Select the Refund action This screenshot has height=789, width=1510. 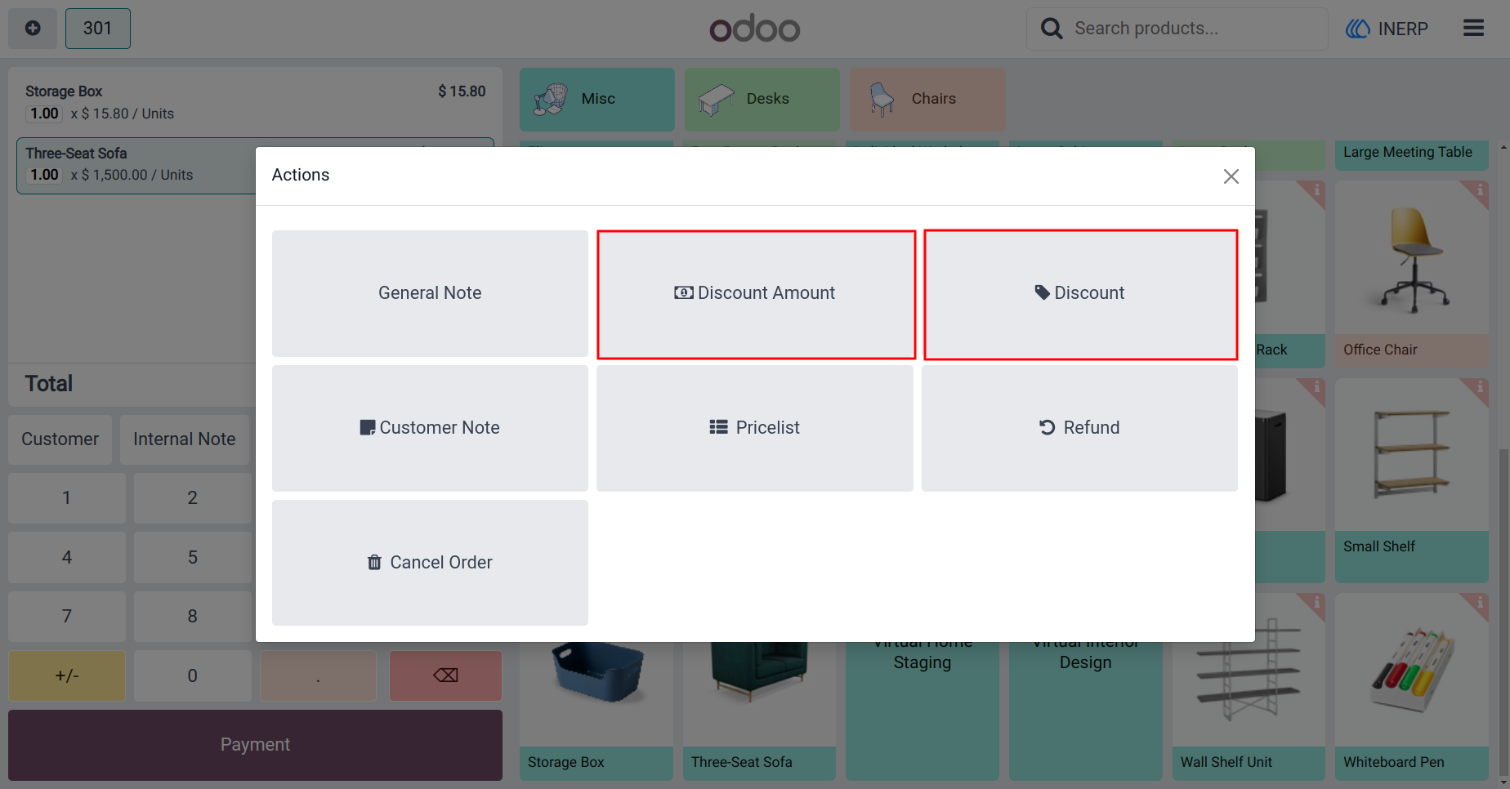click(x=1079, y=428)
